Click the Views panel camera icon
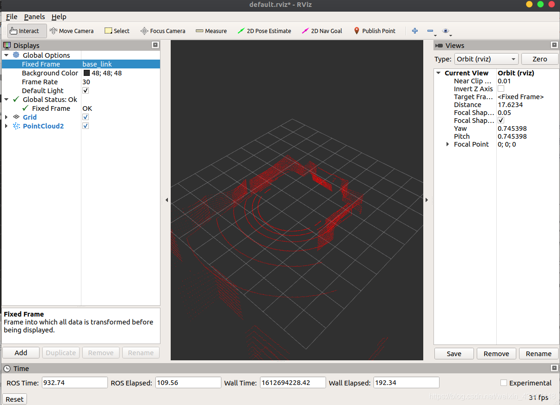 pyautogui.click(x=439, y=45)
